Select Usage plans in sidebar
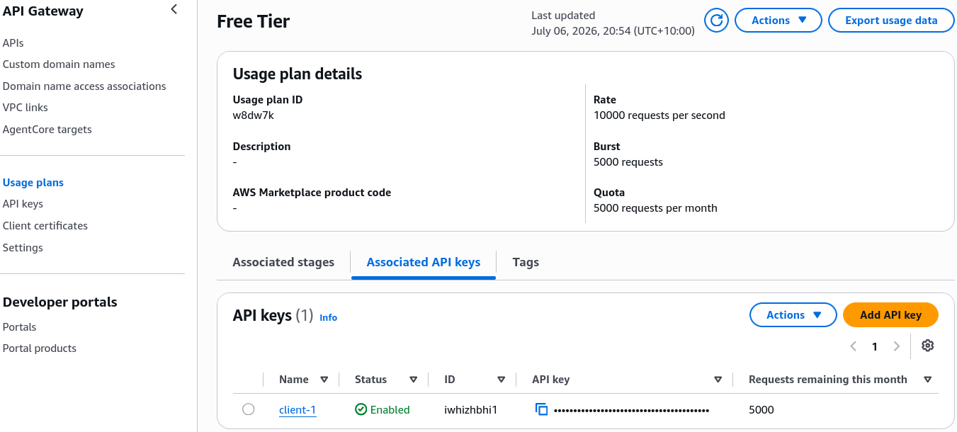The width and height of the screenshot is (957, 432). pos(33,183)
